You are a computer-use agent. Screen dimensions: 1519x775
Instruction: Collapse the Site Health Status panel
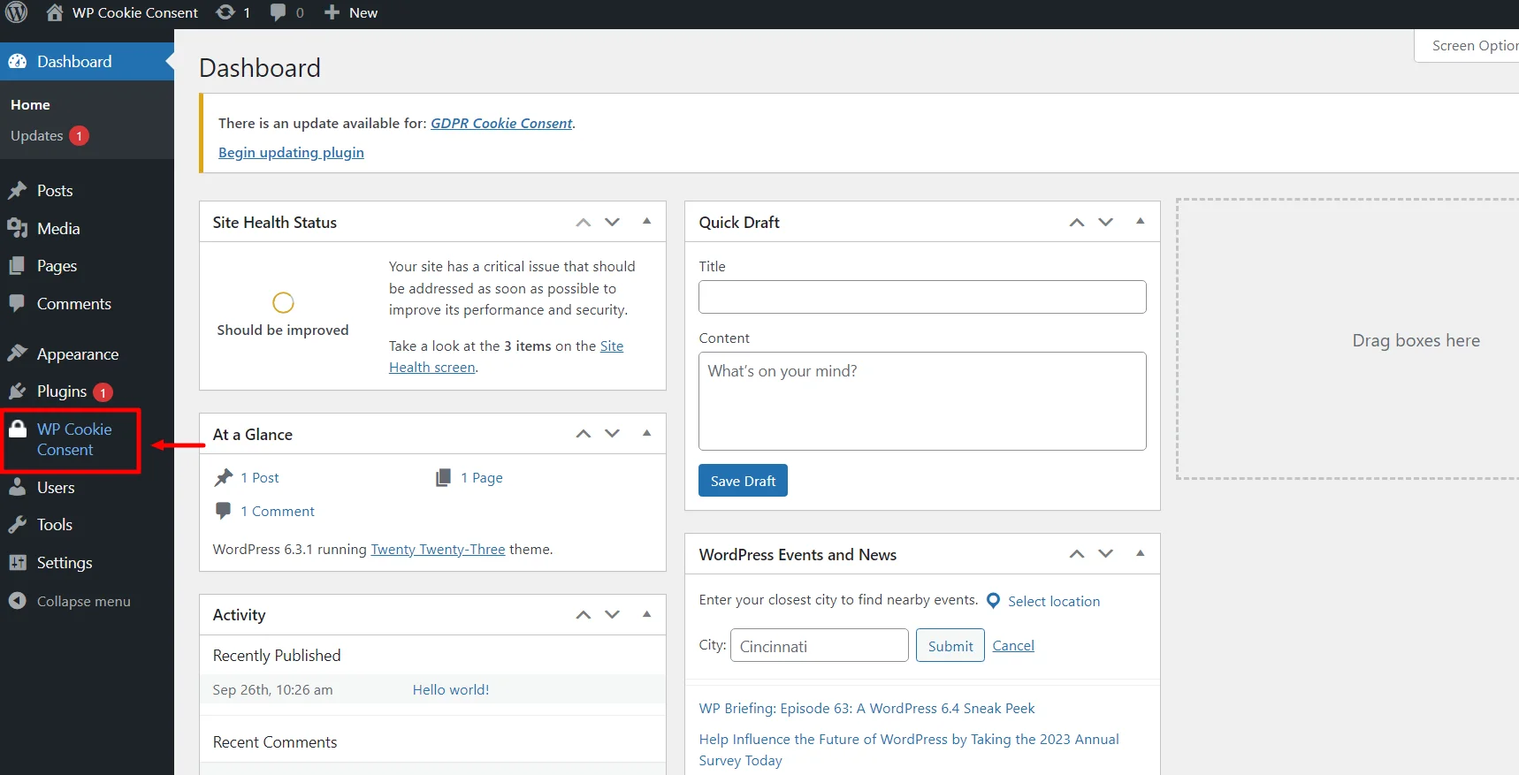coord(646,221)
